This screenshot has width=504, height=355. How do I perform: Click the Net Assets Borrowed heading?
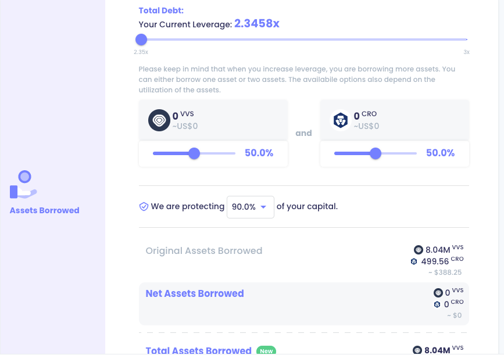[195, 293]
